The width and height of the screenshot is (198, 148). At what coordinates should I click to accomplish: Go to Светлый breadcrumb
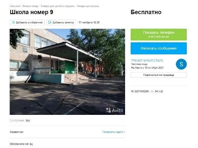pos(15,6)
